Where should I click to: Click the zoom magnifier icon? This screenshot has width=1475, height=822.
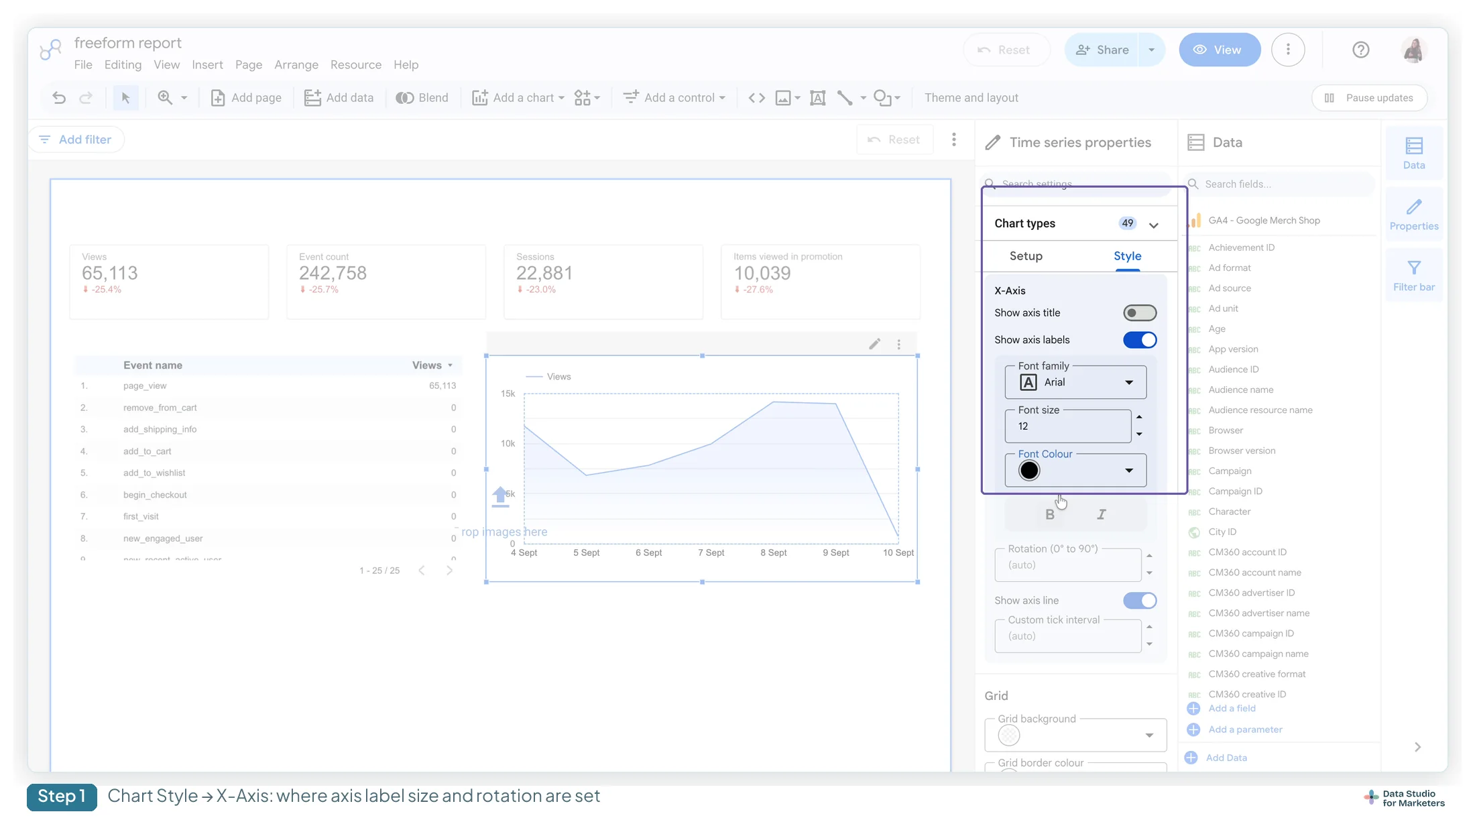coord(165,98)
